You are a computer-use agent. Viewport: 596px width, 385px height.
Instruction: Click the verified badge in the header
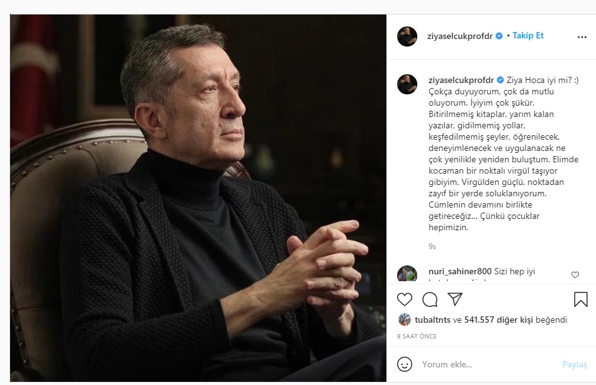pyautogui.click(x=499, y=36)
